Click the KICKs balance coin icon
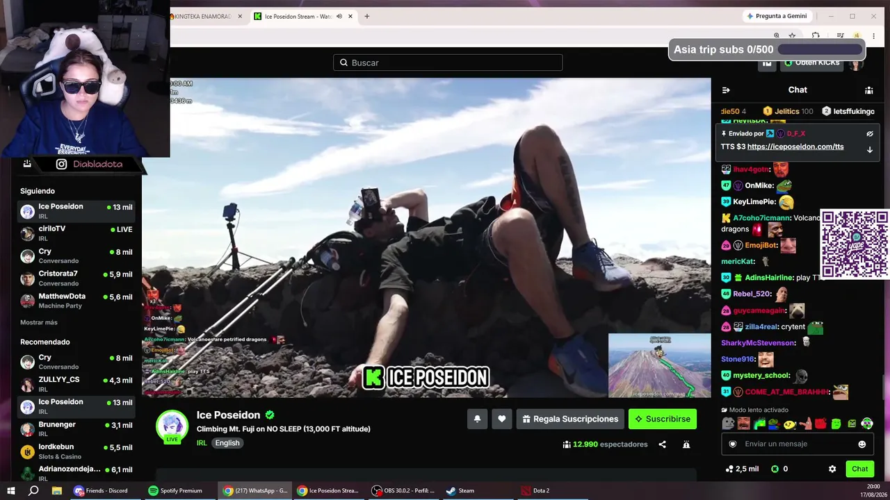 (x=775, y=469)
